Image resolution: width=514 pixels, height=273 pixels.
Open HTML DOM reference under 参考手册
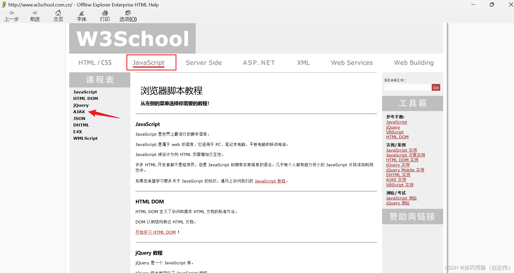coord(397,137)
